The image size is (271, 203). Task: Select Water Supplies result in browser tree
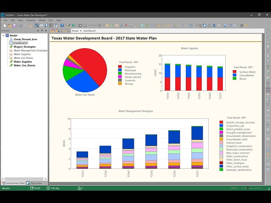pyautogui.click(x=22, y=54)
